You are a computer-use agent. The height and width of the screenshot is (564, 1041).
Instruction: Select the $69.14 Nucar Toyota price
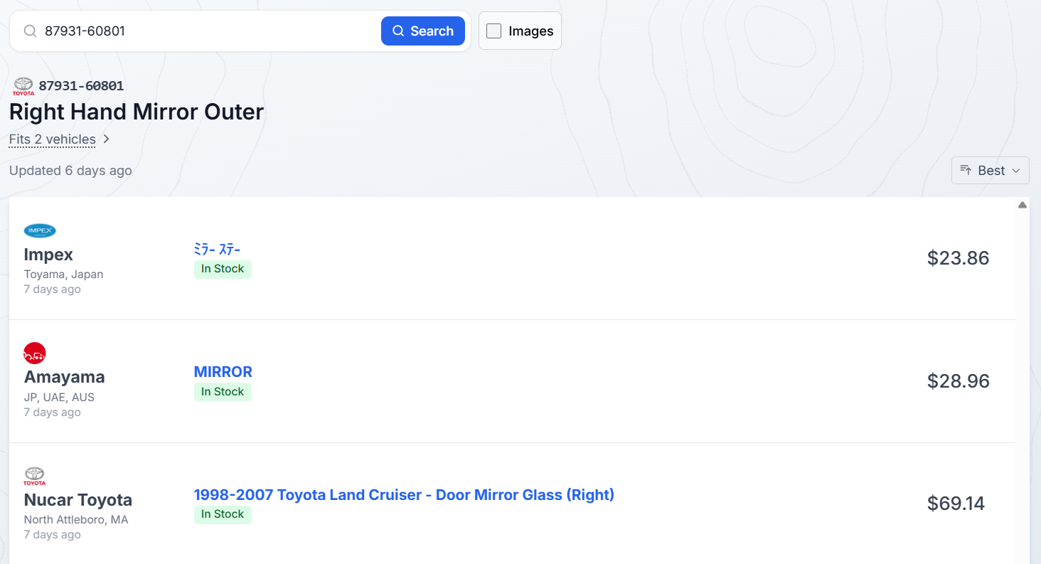pyautogui.click(x=956, y=504)
